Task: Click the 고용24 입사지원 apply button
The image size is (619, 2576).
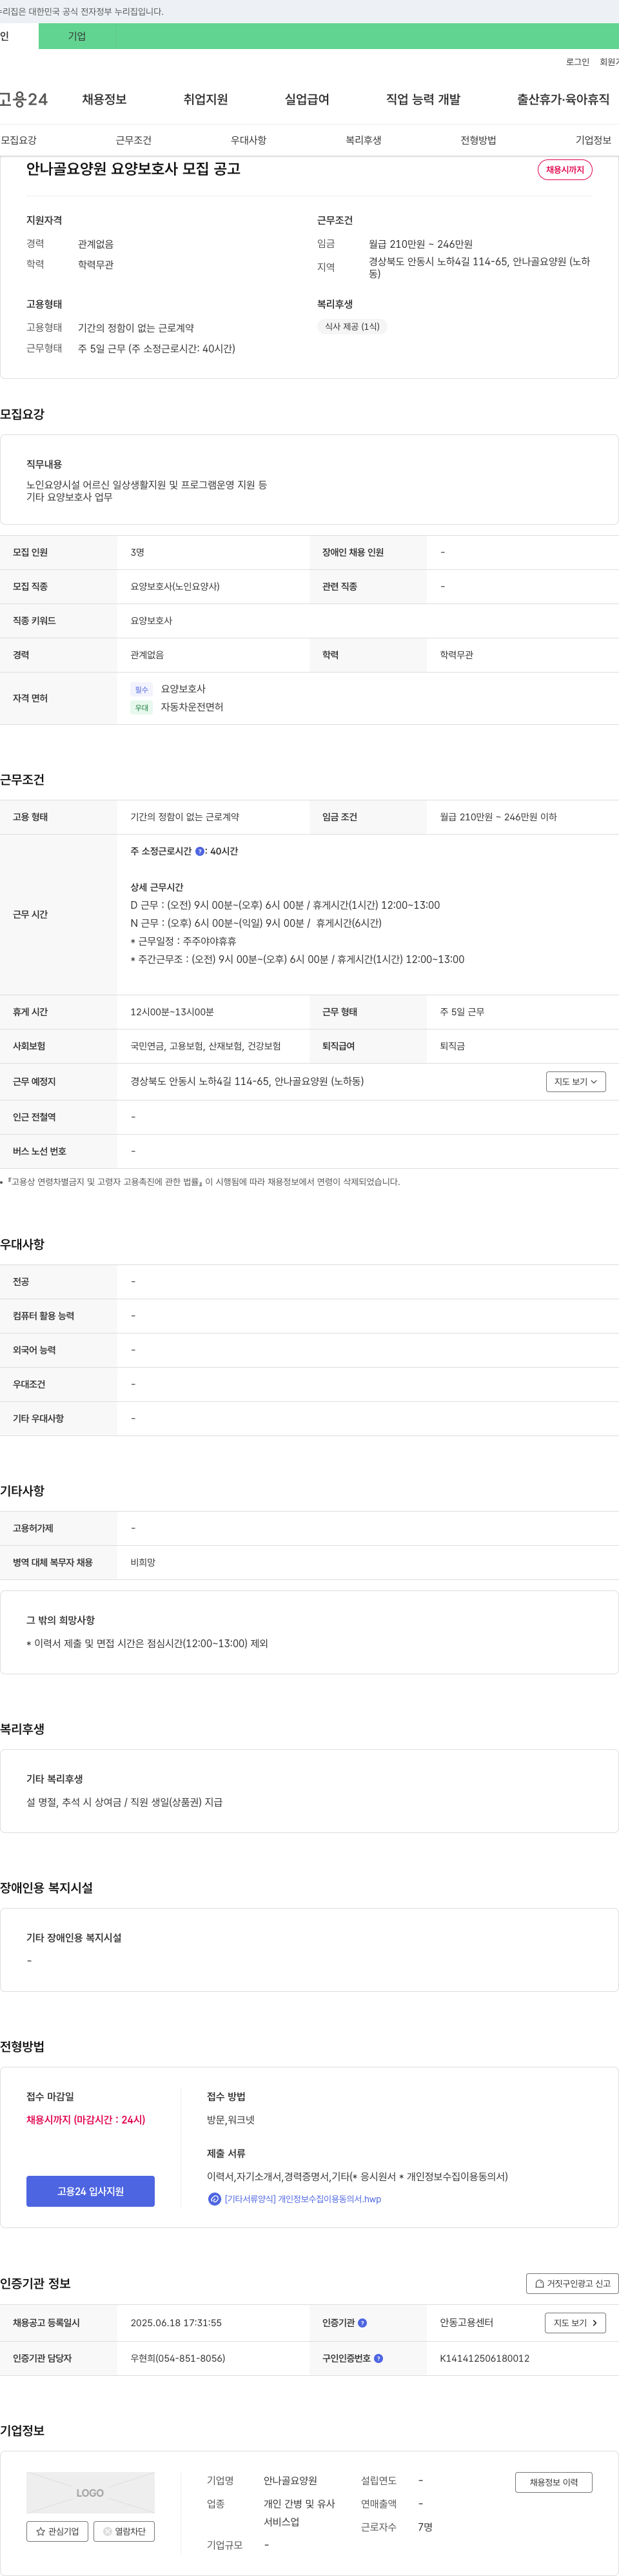Action: [x=90, y=2191]
